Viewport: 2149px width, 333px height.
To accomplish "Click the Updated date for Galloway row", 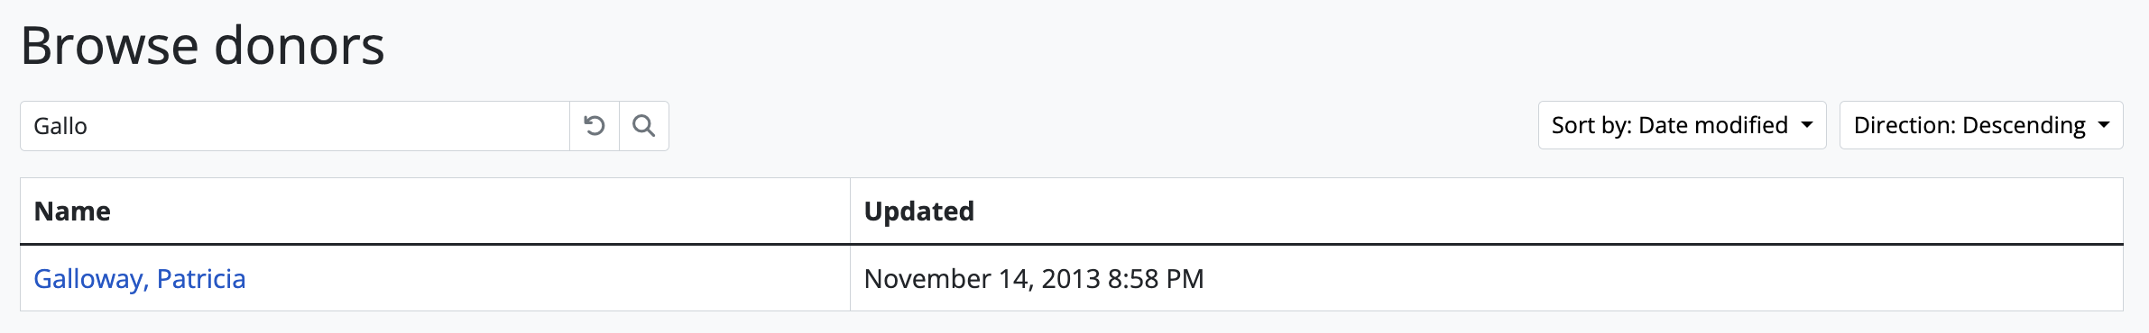I will tap(1034, 279).
